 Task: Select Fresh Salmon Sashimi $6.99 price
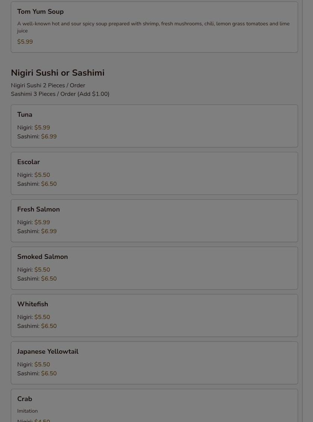click(x=49, y=231)
